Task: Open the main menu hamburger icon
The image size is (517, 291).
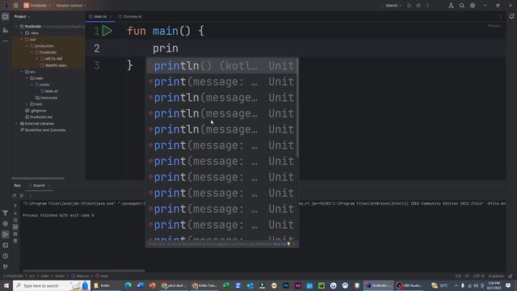Action: pos(16,6)
